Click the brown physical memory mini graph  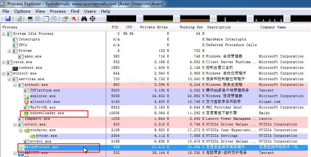pos(195,19)
